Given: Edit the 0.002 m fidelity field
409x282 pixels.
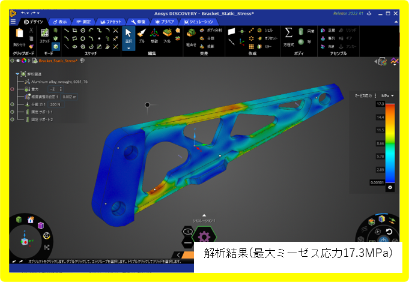Looking at the screenshot, I should click(69, 97).
